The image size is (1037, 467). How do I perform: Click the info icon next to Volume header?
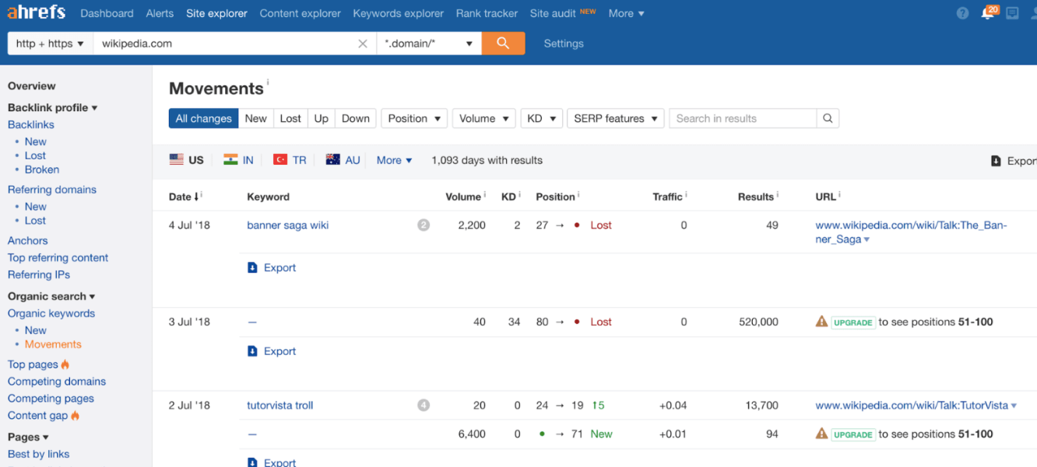(484, 194)
